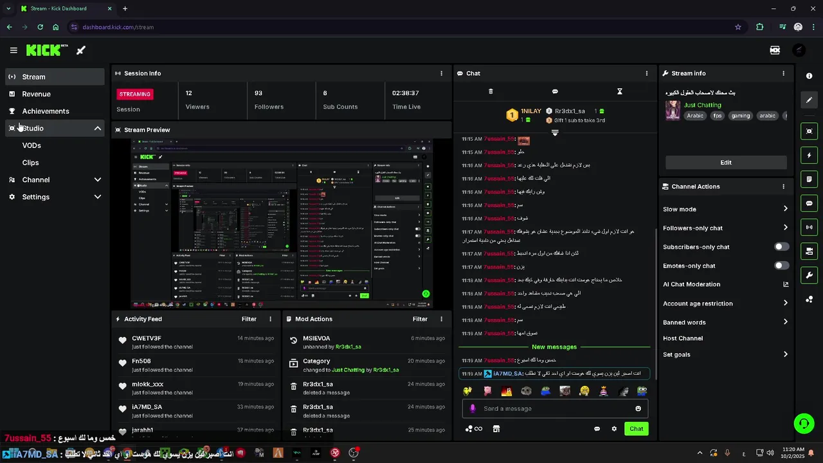The width and height of the screenshot is (823, 463).
Task: Click the hourglass icon in chat toolbar
Action: [x=619, y=91]
